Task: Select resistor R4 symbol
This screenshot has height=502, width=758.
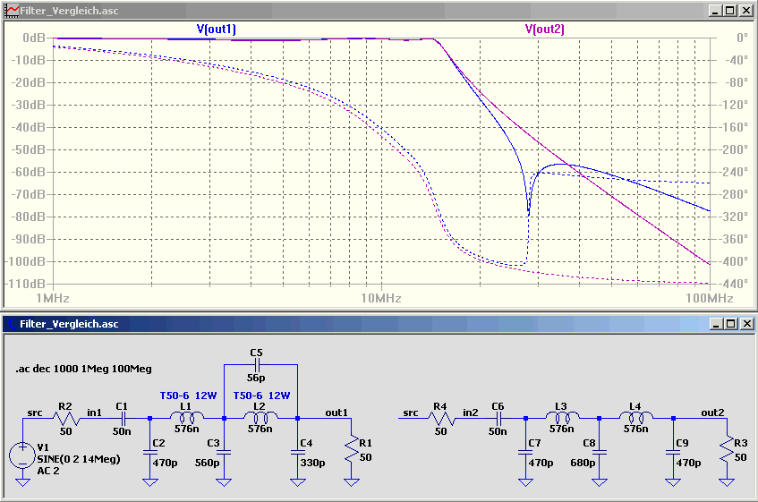Action: click(442, 419)
